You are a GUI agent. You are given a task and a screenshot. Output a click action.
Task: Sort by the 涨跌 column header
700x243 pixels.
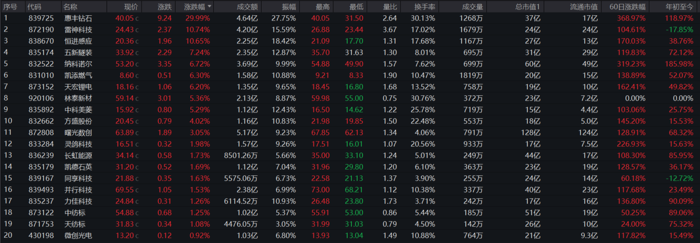[x=164, y=7]
